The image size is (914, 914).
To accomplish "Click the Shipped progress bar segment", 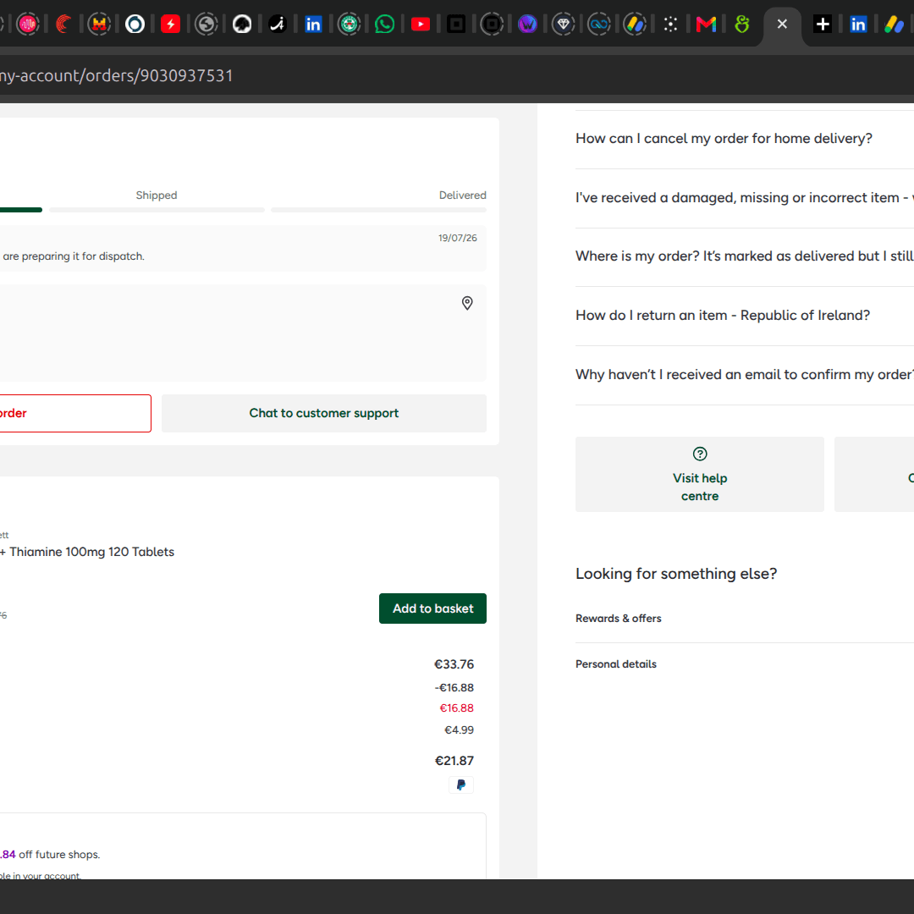I will pyautogui.click(x=157, y=210).
